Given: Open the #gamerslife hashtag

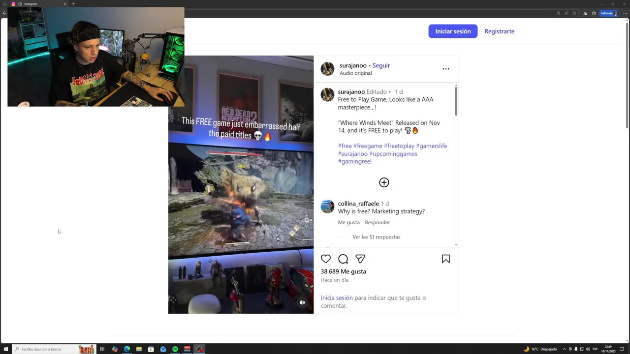Looking at the screenshot, I should (432, 146).
